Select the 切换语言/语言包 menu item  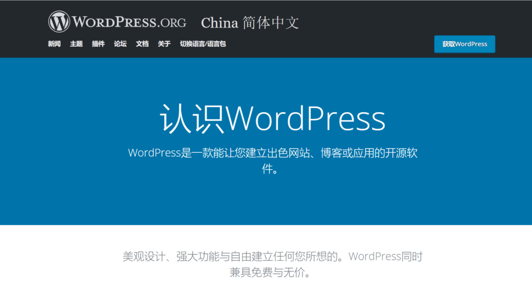click(x=203, y=44)
